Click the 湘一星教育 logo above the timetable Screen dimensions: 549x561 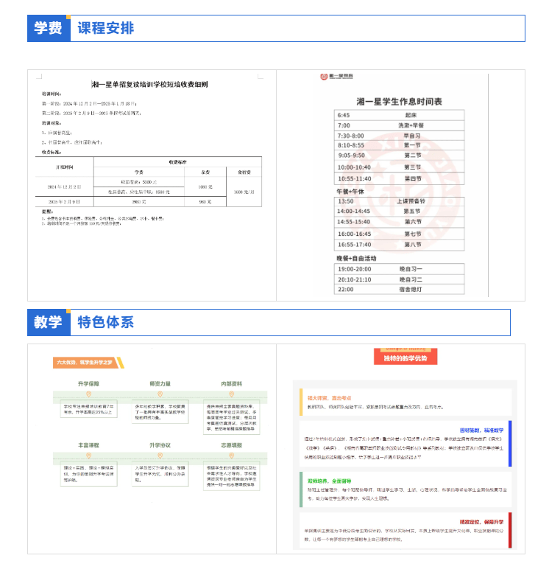click(x=336, y=76)
